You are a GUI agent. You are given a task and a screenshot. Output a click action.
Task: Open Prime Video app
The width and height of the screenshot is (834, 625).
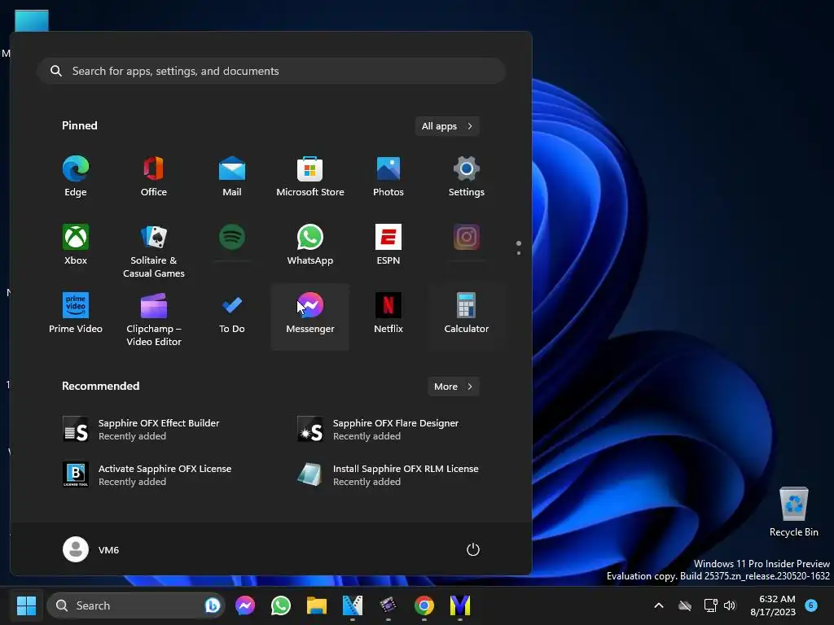[76, 313]
